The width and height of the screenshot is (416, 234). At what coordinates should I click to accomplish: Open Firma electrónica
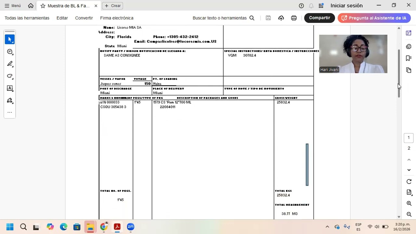pos(117,18)
